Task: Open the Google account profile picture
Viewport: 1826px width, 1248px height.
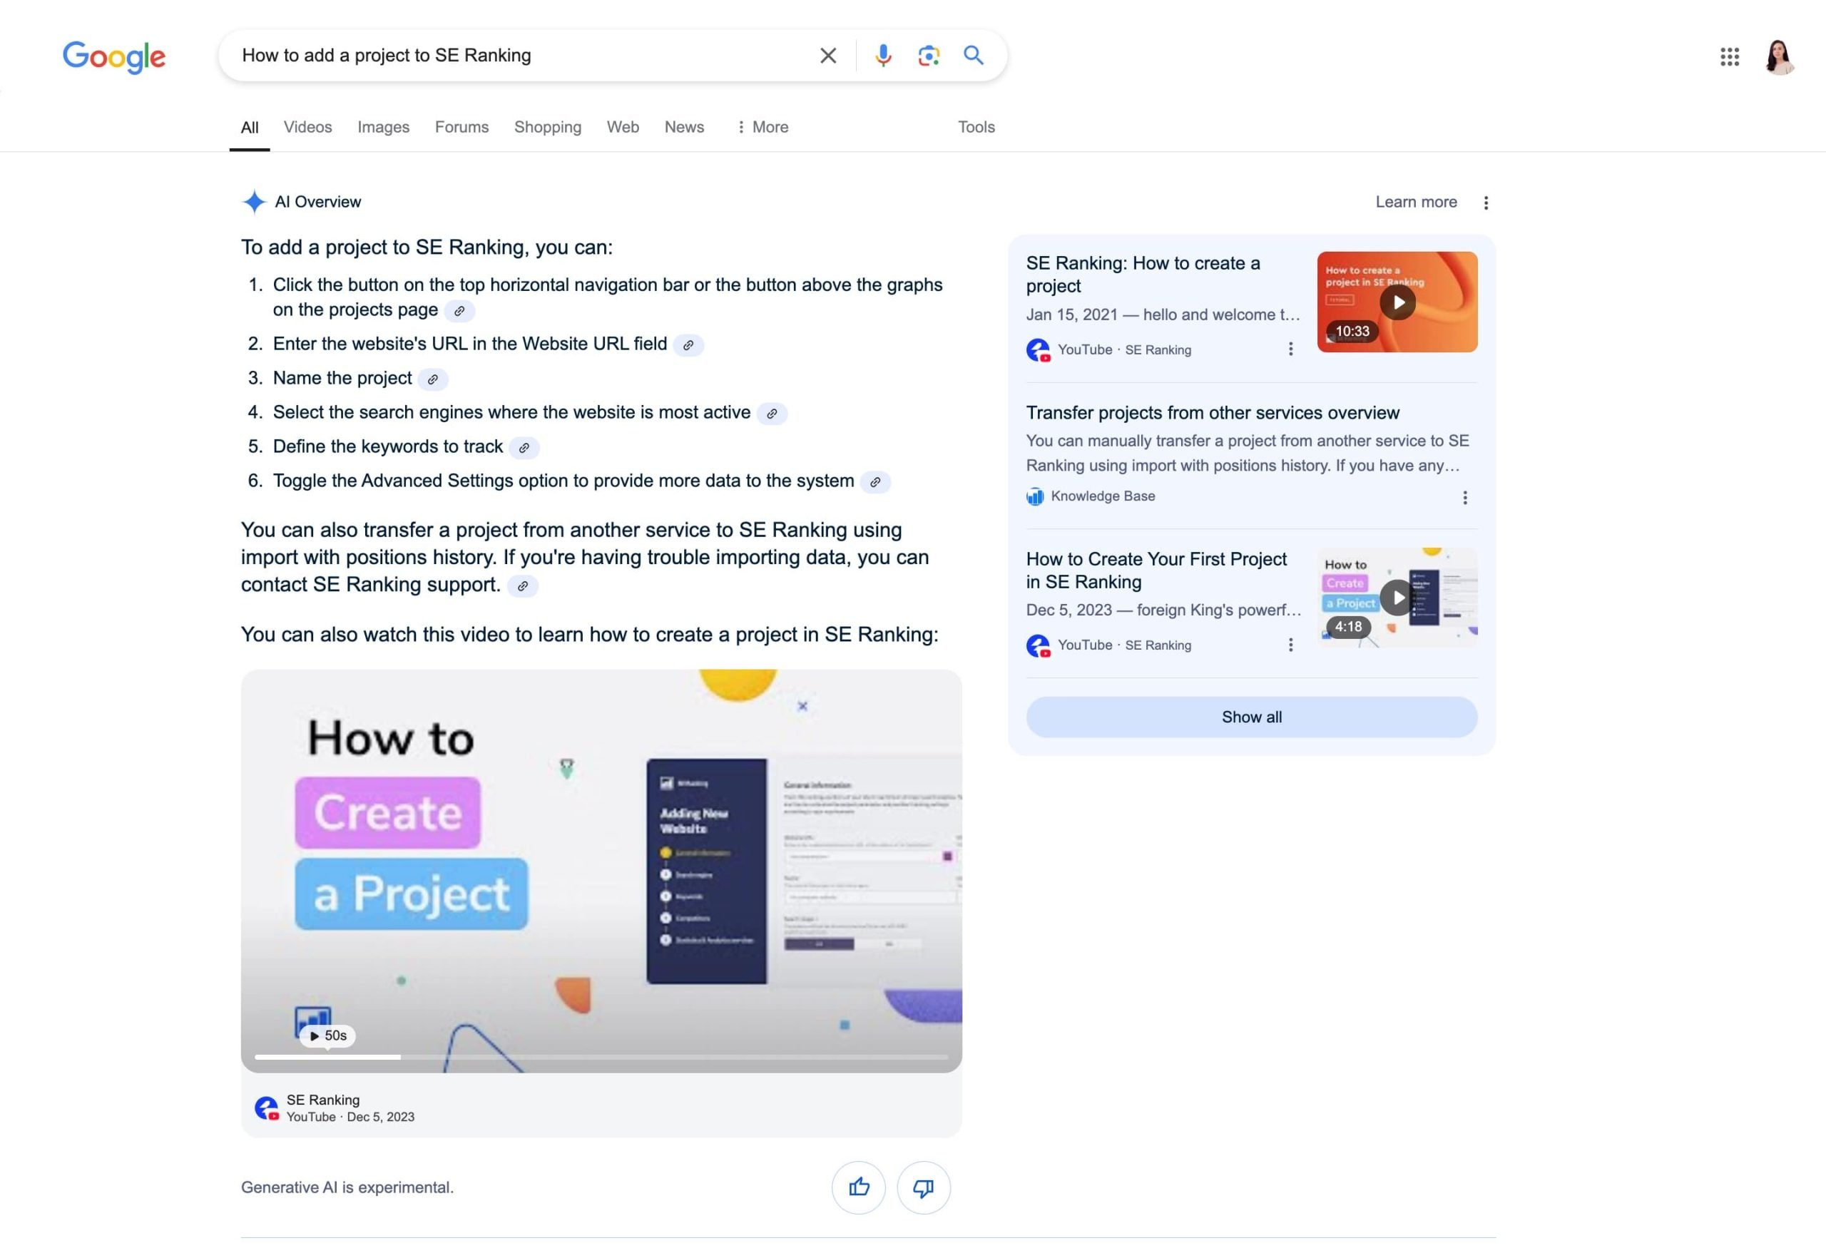Action: 1780,56
